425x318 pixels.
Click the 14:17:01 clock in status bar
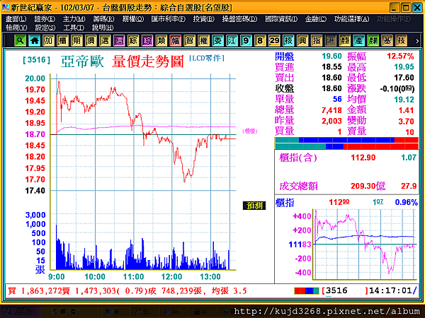point(390,291)
